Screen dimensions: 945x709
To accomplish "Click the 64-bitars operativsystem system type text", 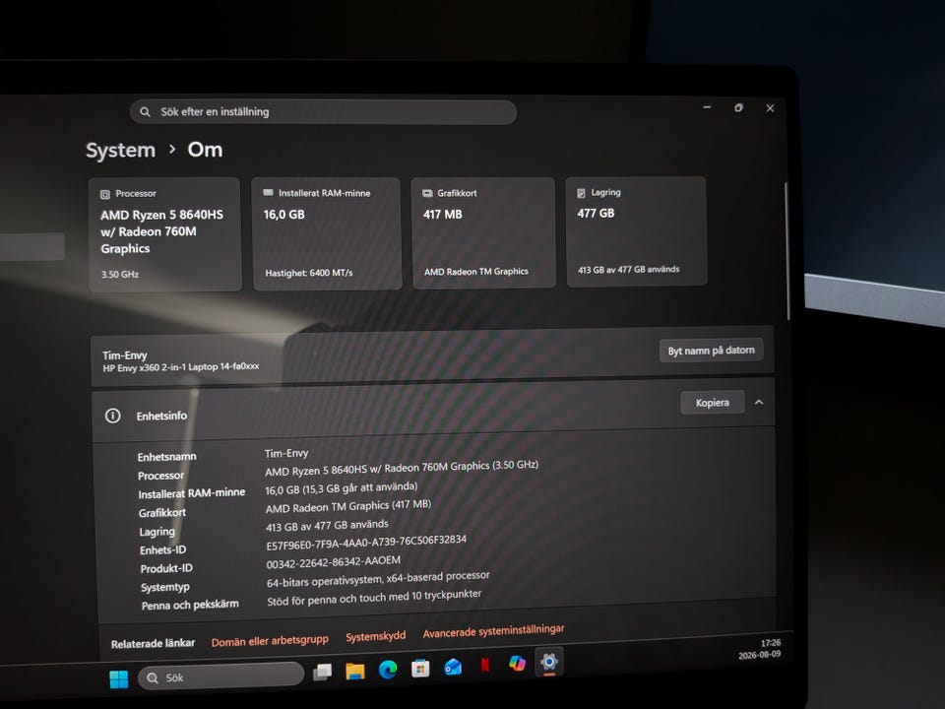I will point(378,579).
